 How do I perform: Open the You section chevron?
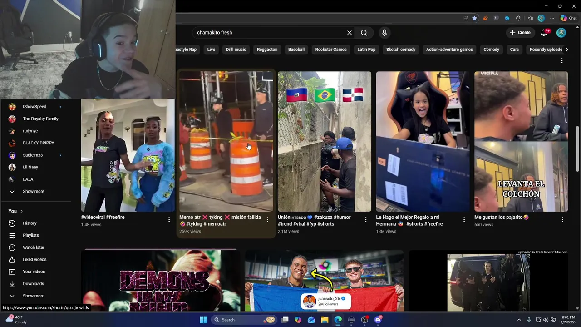point(21,211)
